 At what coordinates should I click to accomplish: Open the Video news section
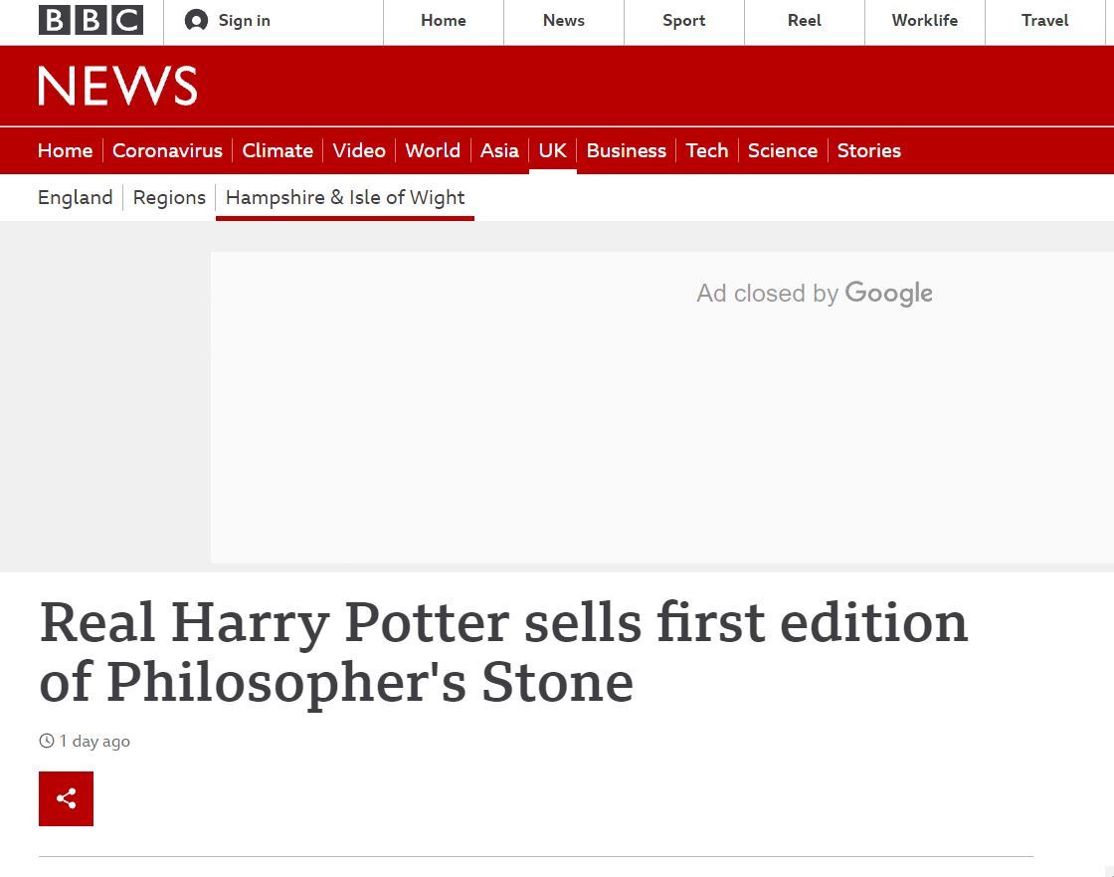click(x=359, y=150)
